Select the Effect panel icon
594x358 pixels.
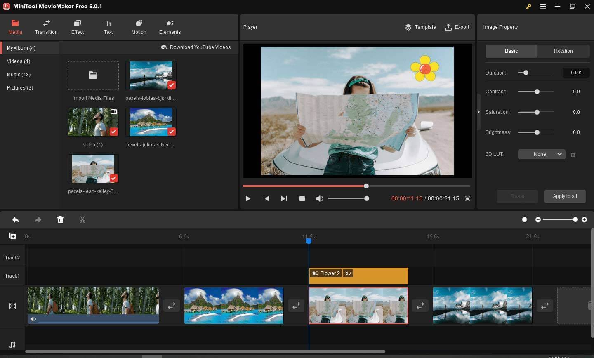click(77, 27)
